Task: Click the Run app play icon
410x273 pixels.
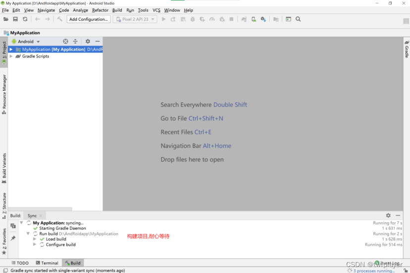Action: pos(164,19)
